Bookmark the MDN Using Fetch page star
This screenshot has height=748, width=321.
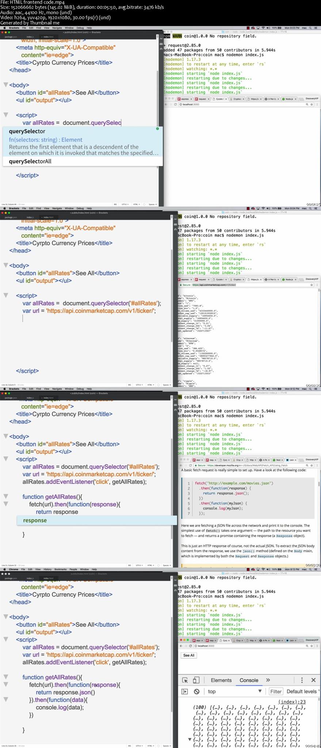point(312,465)
